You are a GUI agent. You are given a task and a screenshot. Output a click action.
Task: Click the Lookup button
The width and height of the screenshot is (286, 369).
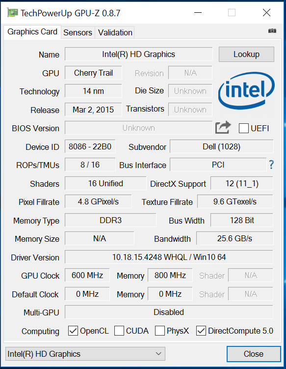[246, 55]
